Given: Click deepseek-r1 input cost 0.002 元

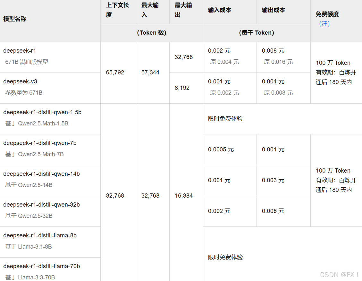Looking at the screenshot, I should [219, 51].
